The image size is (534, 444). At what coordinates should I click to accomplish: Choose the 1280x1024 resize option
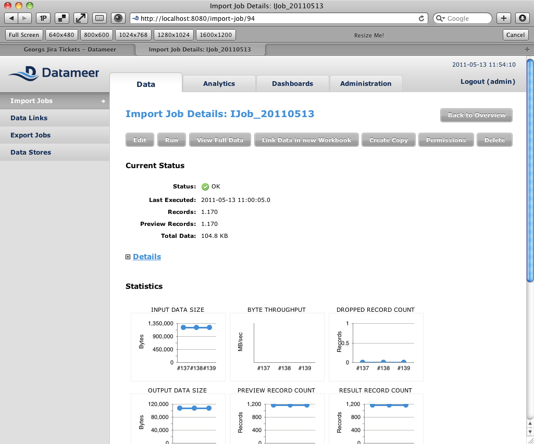click(173, 35)
